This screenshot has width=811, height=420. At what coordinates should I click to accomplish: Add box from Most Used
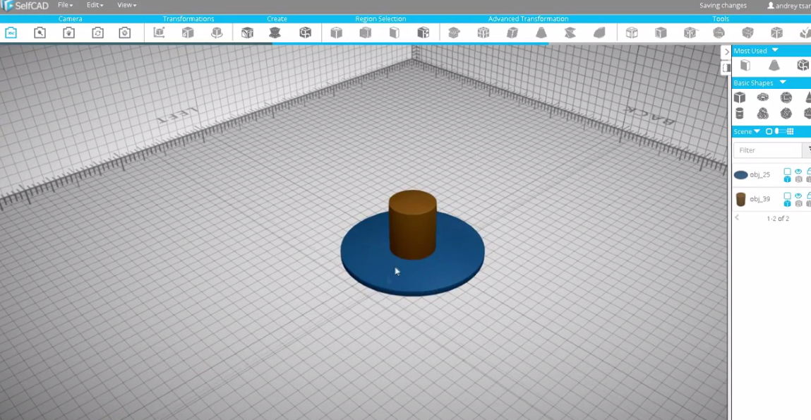click(745, 65)
